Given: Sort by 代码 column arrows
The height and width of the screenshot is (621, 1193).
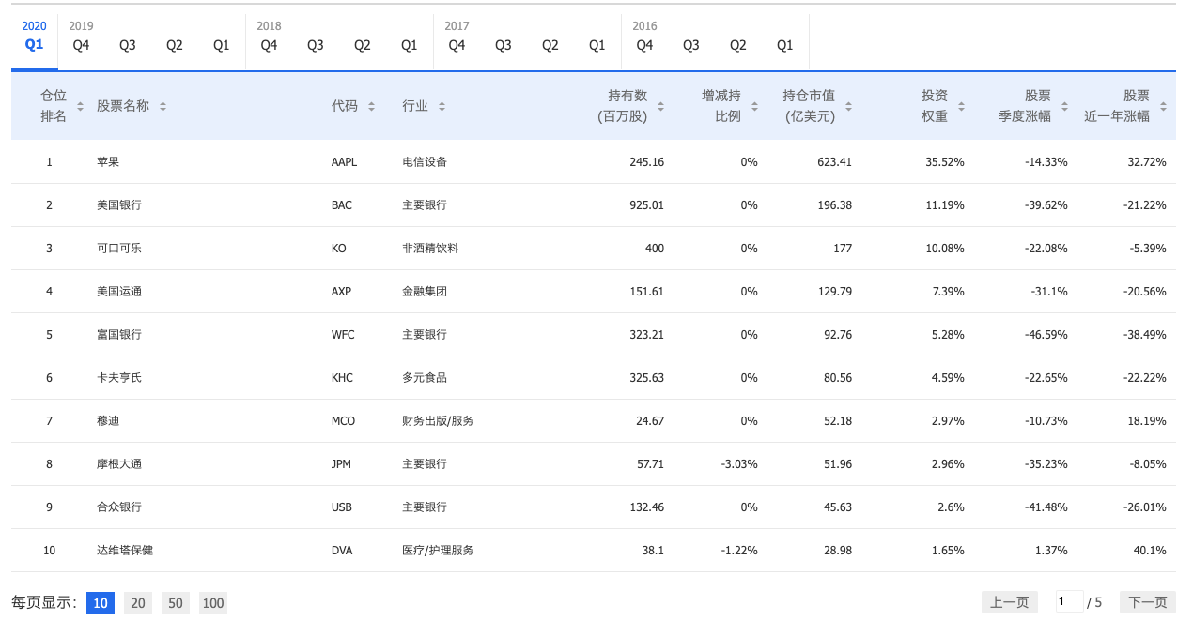Looking at the screenshot, I should [371, 107].
